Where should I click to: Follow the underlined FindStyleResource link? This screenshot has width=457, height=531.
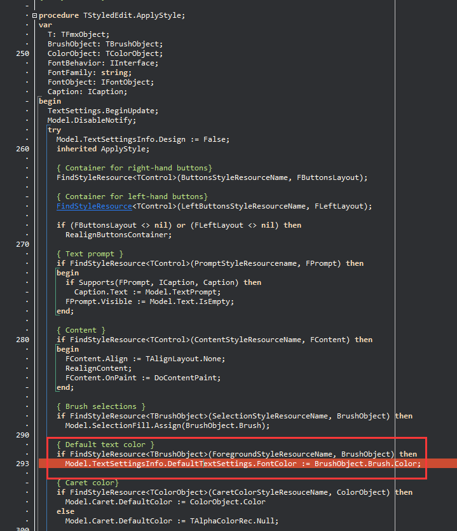tap(94, 206)
